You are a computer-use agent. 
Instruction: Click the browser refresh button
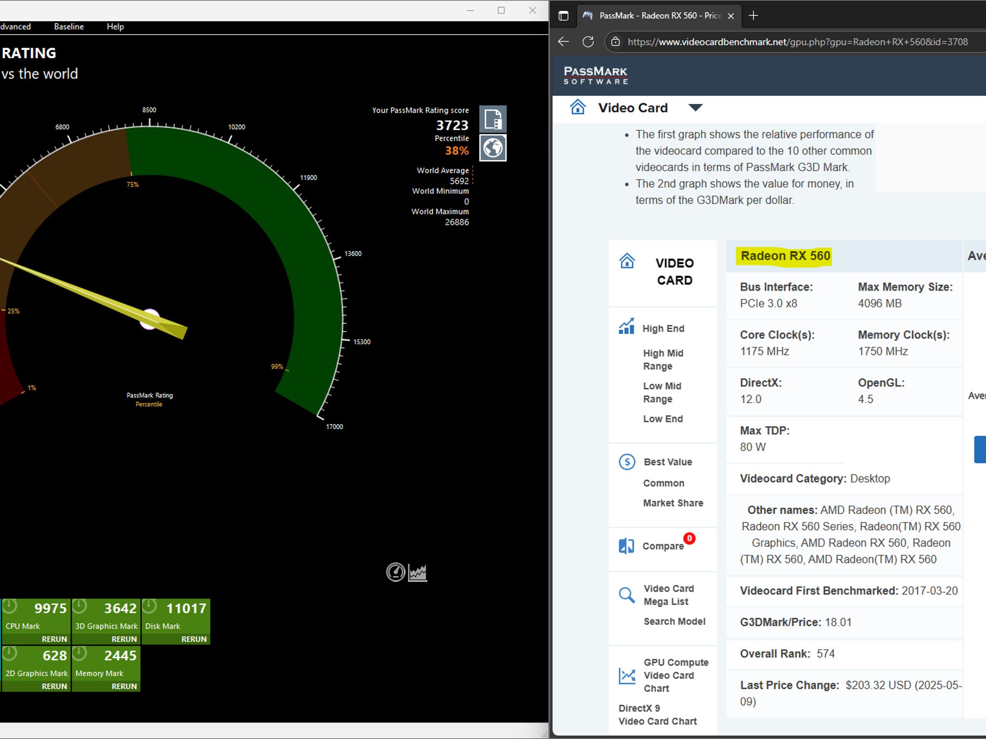pos(588,42)
